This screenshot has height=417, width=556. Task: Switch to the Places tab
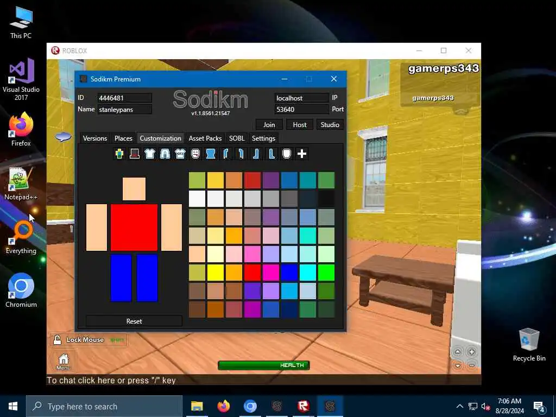(123, 138)
